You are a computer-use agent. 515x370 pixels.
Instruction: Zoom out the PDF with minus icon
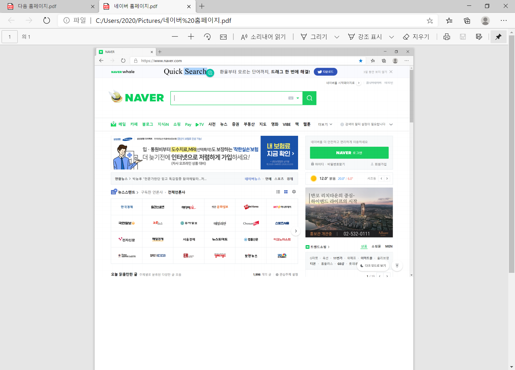[175, 37]
